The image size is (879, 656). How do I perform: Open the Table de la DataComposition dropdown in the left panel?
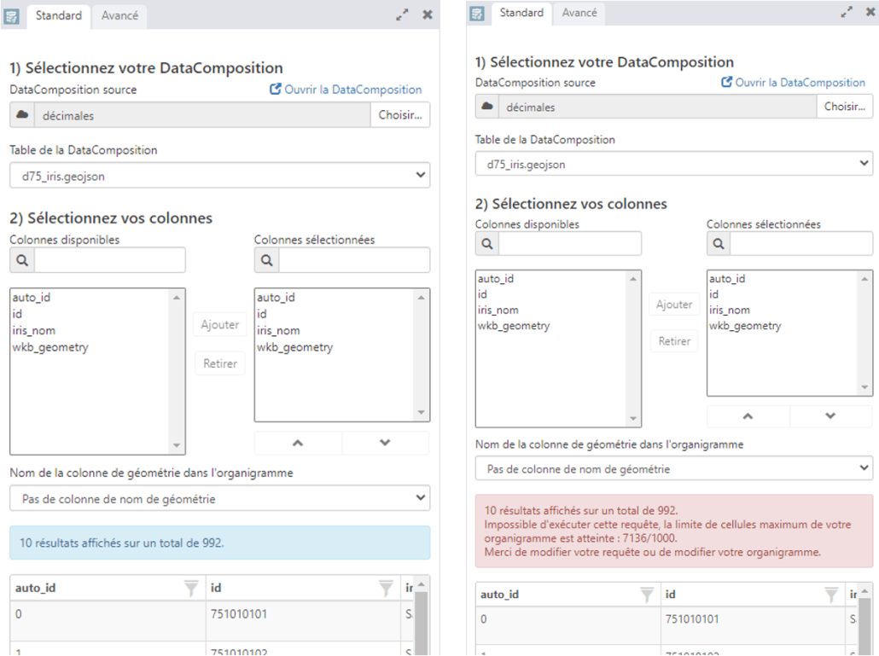(x=219, y=176)
